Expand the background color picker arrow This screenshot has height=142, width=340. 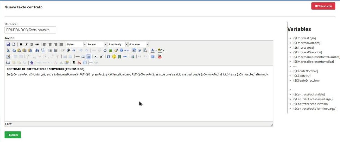point(164,50)
